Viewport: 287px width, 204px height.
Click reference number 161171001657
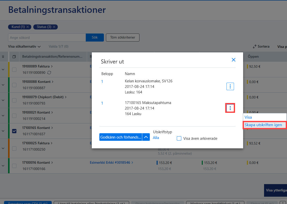click(x=34, y=134)
